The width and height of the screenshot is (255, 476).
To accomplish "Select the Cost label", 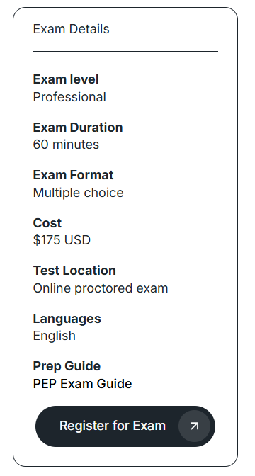I will pyautogui.click(x=47, y=223).
